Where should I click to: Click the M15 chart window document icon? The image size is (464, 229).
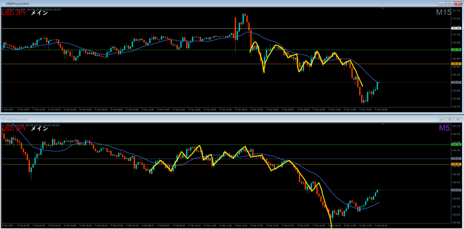click(x=3, y=4)
